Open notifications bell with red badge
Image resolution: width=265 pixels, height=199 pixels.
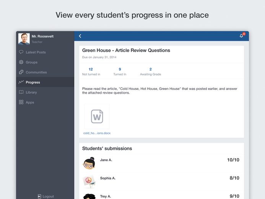pyautogui.click(x=242, y=35)
